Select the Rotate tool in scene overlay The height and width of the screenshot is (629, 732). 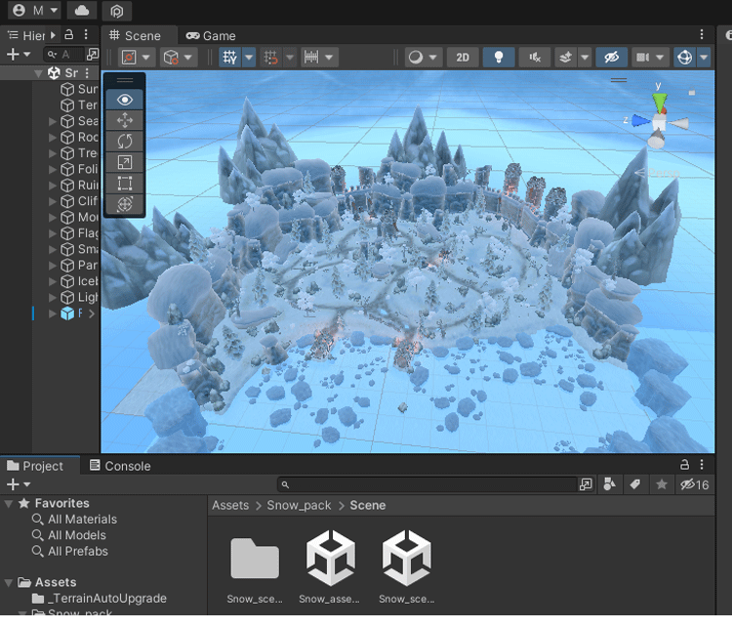point(124,142)
